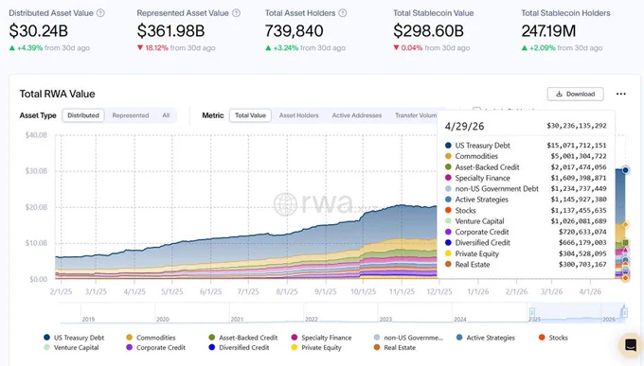This screenshot has width=644, height=366.
Task: Hide the Stocks series via legend
Action: coord(553,338)
